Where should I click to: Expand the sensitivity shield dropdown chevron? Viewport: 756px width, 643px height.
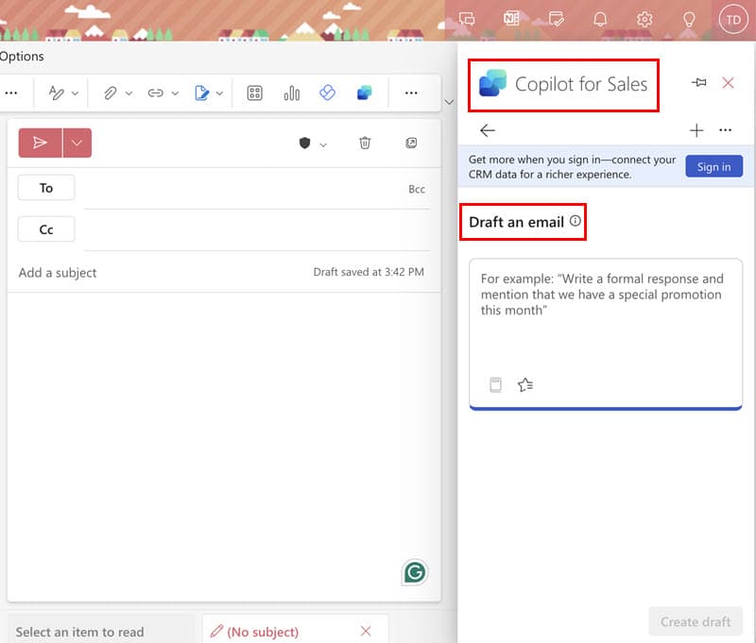[323, 144]
